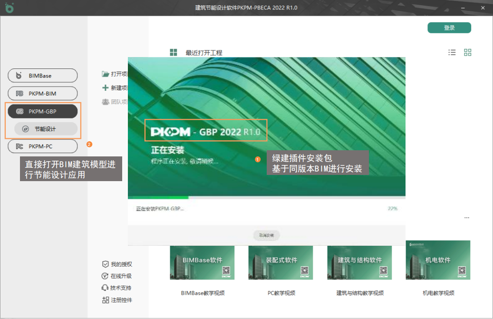Select the PKPM-BIM module tab

coord(42,94)
